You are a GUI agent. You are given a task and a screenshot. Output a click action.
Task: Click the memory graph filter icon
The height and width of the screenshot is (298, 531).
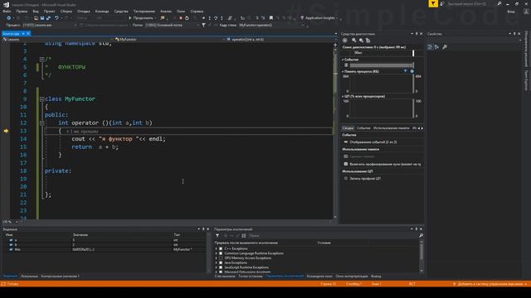point(406,71)
